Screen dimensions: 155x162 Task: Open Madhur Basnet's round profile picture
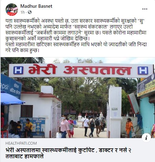[12, 10]
